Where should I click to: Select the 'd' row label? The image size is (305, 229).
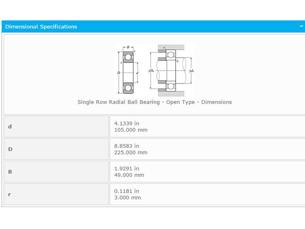tap(10, 126)
